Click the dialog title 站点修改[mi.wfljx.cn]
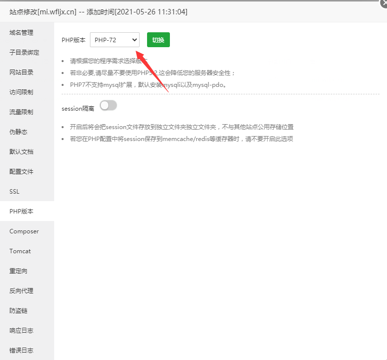Image resolution: width=387 pixels, height=360 pixels. 43,12
